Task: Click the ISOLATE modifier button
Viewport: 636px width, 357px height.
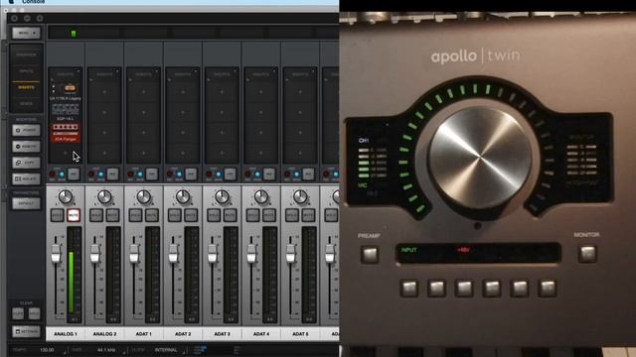Action: 26,178
